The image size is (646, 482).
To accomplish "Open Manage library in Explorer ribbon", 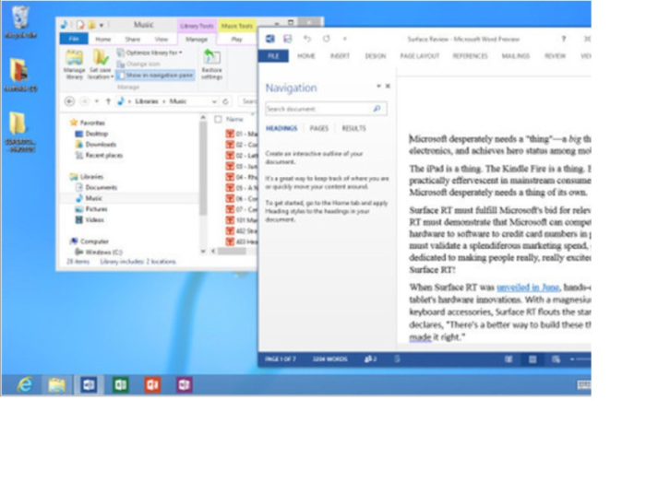I will coord(74,65).
